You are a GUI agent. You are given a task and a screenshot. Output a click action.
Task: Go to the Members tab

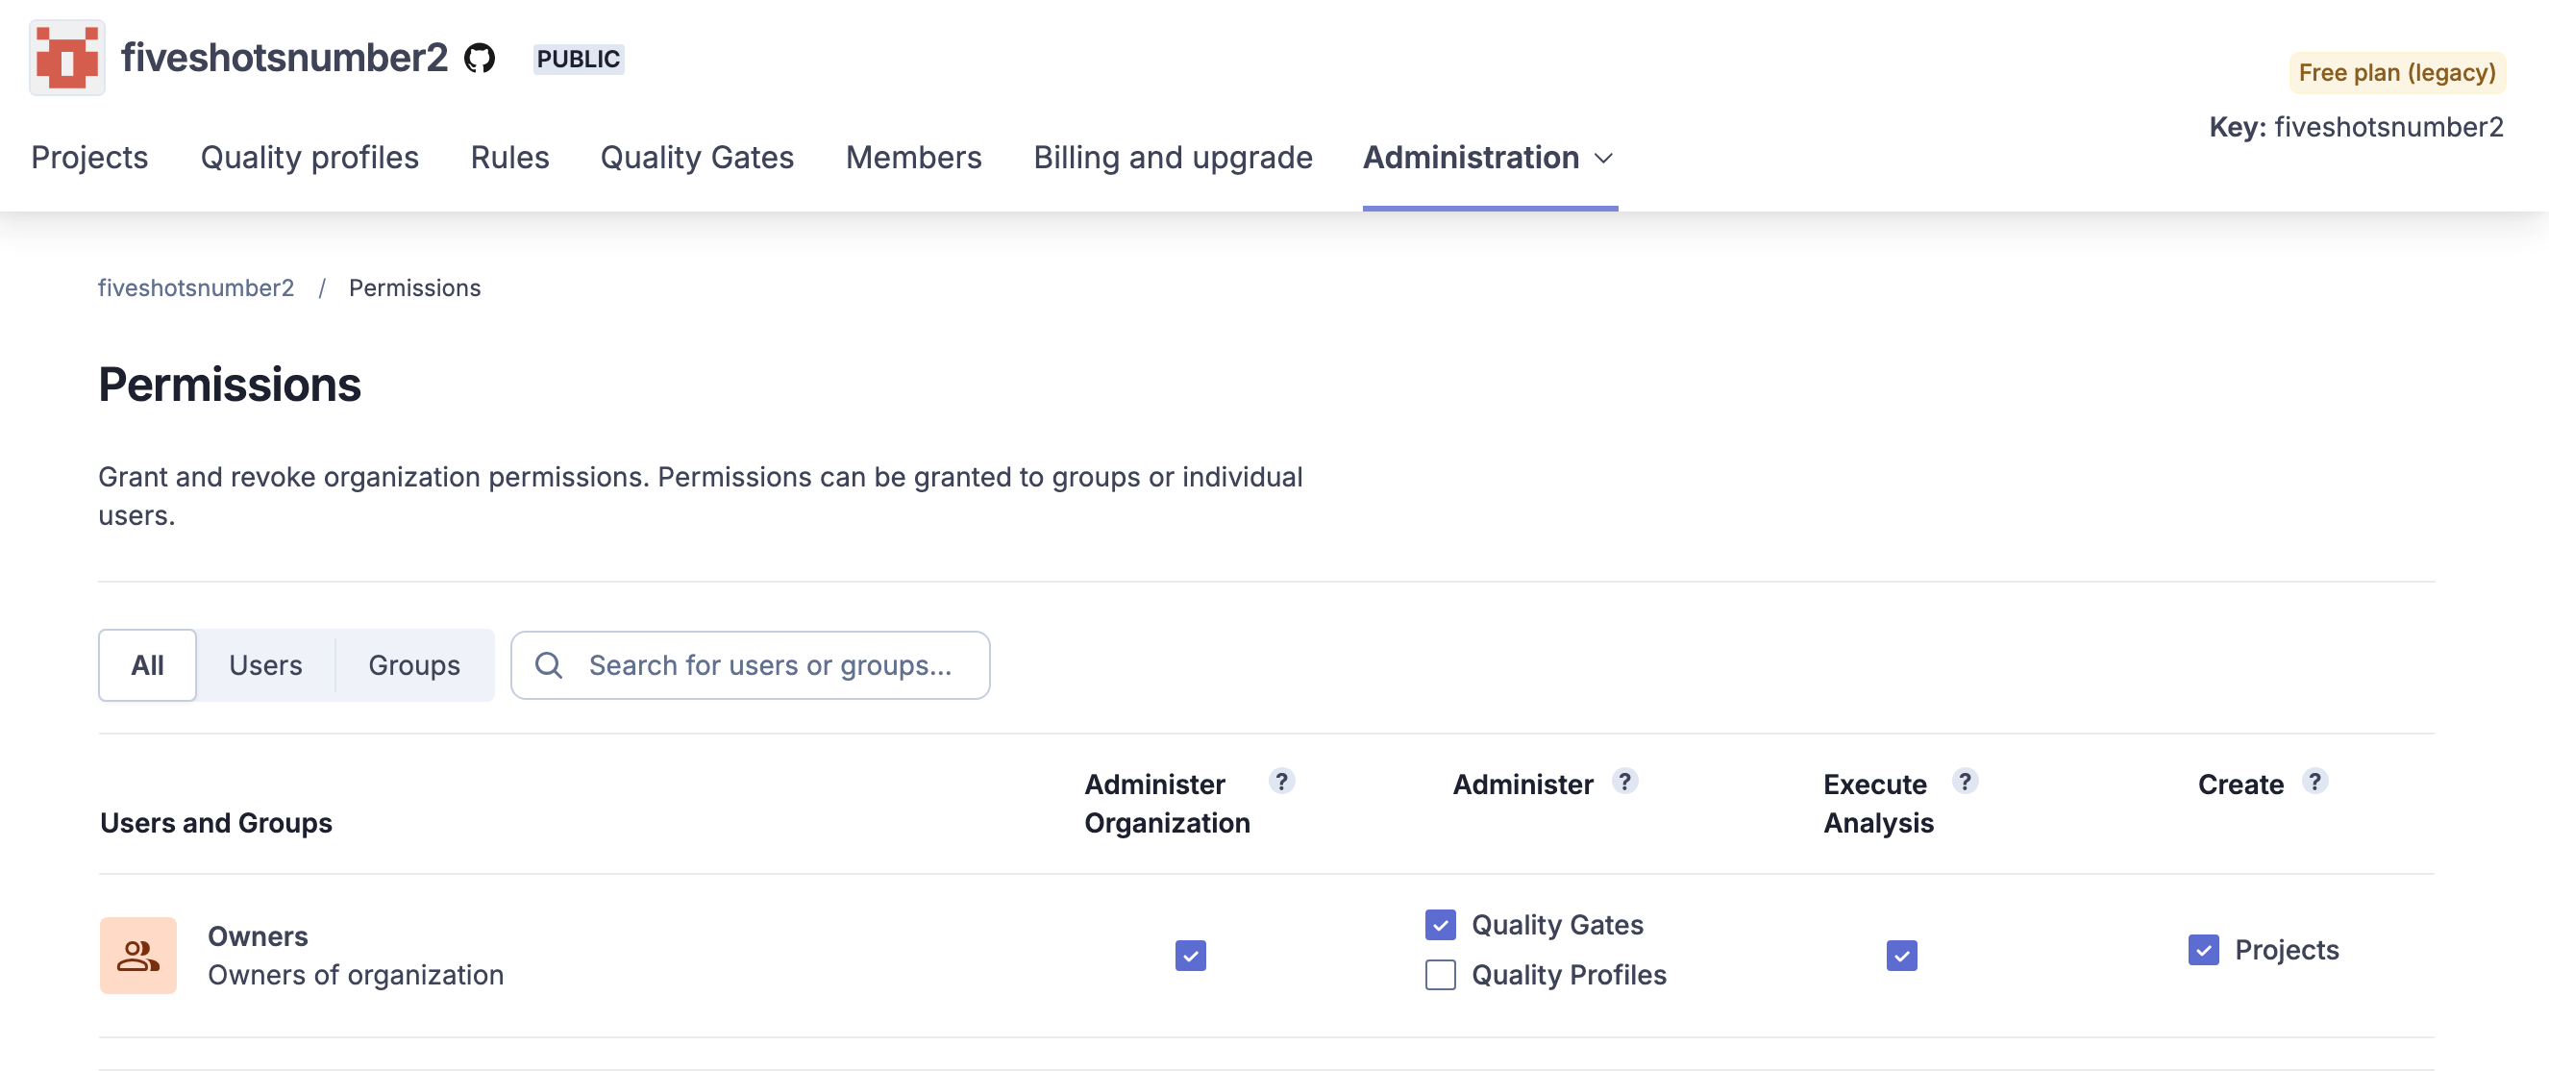pyautogui.click(x=912, y=158)
